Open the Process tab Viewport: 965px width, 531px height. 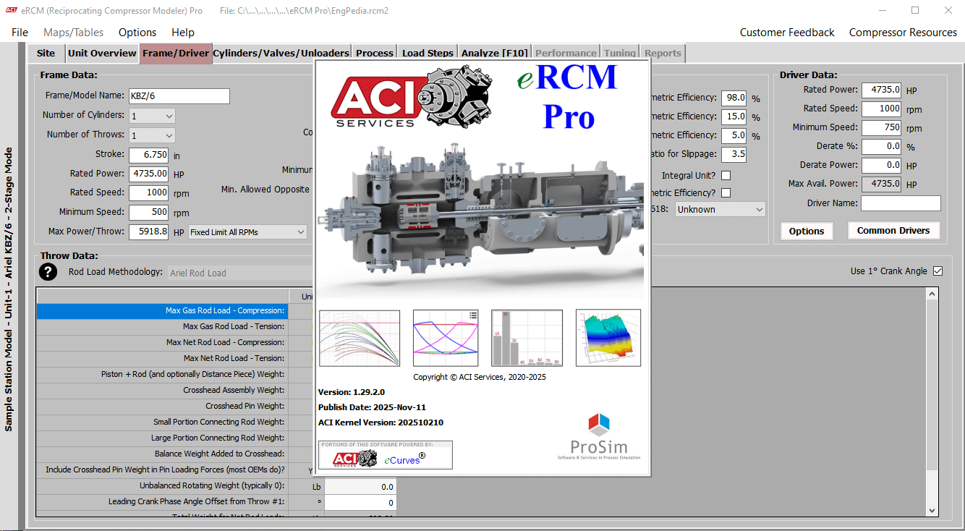pyautogui.click(x=375, y=53)
